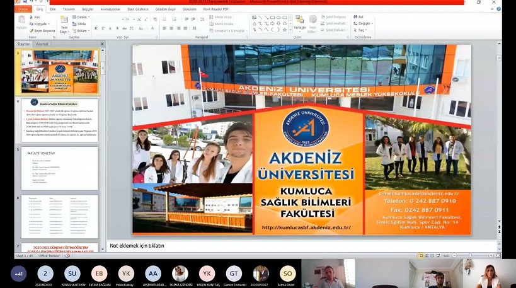Adjust the zoom slider in status bar
516x288 pixels.
470,255
